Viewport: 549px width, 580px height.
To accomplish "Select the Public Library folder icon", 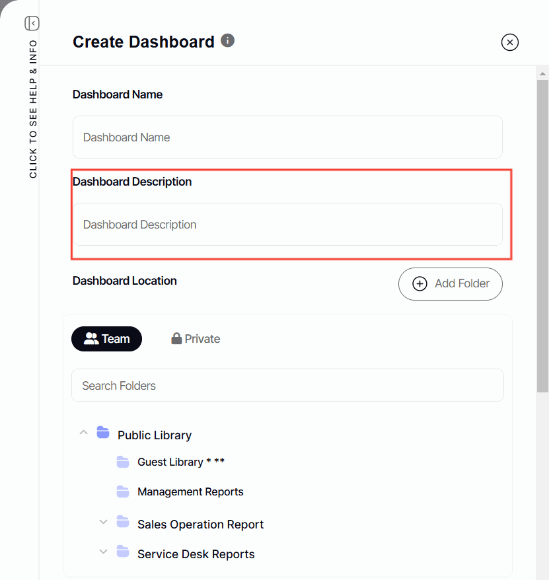I will click(x=102, y=433).
